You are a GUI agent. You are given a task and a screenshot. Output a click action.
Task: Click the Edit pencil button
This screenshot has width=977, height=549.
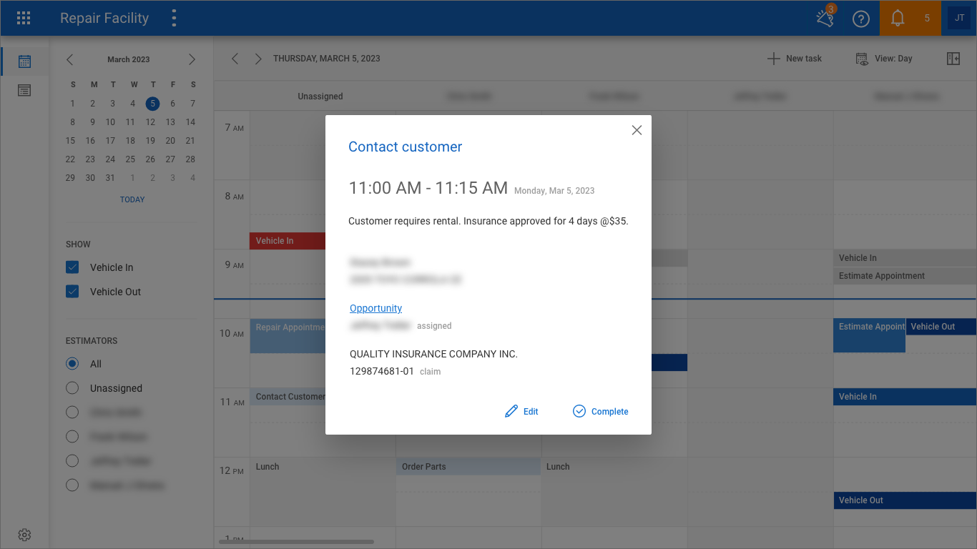coord(521,411)
